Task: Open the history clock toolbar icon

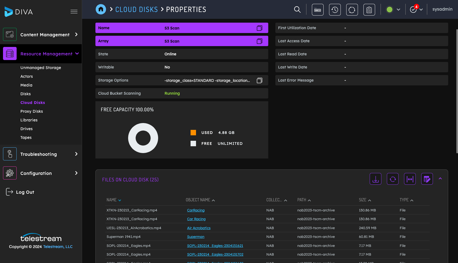Action: [x=335, y=10]
